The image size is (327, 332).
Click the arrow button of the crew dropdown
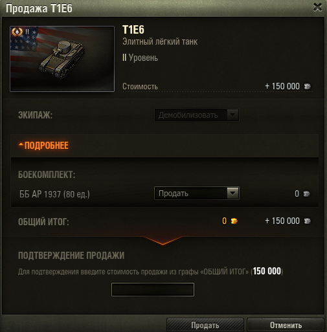(x=232, y=115)
